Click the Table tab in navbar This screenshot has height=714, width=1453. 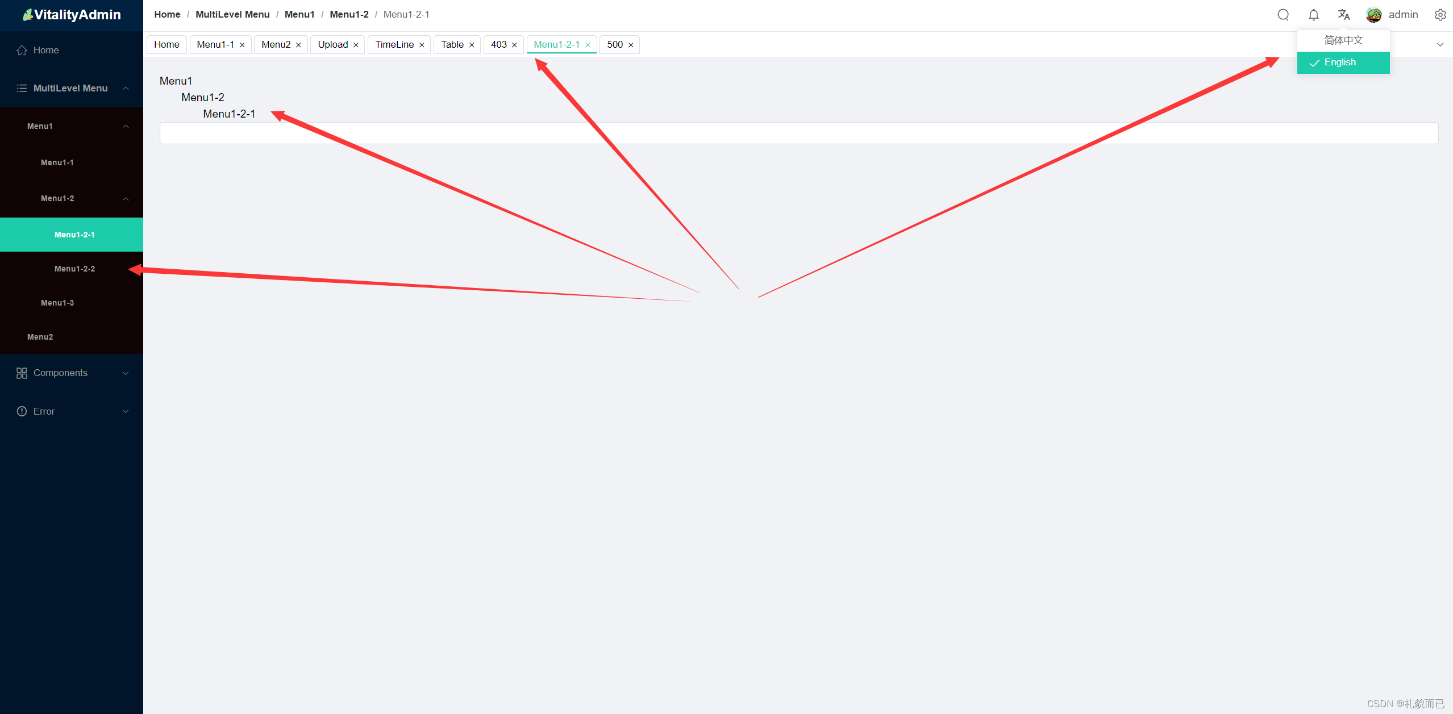coord(451,44)
